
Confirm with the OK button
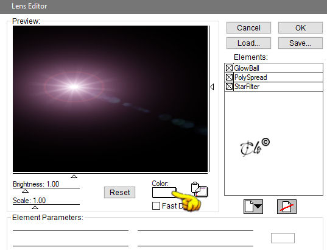tap(300, 28)
